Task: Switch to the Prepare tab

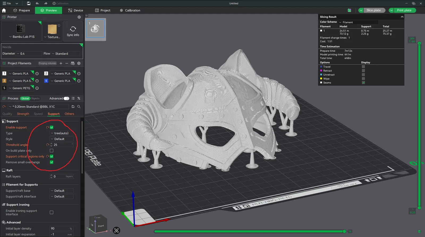Action: tap(22, 10)
